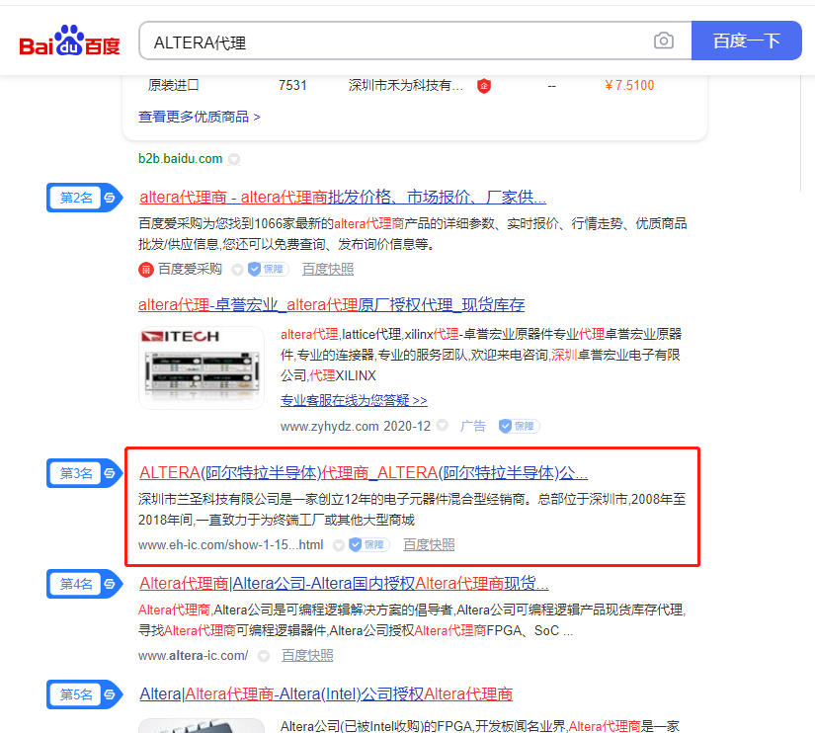Screen dimensions: 815x733
Task: Expand dropdown arrow next to b2b.baidu.com
Action: (234, 159)
